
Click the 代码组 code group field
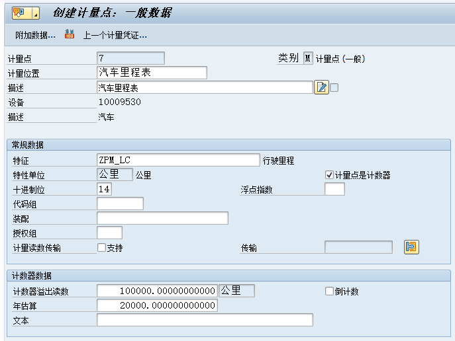tap(120, 204)
